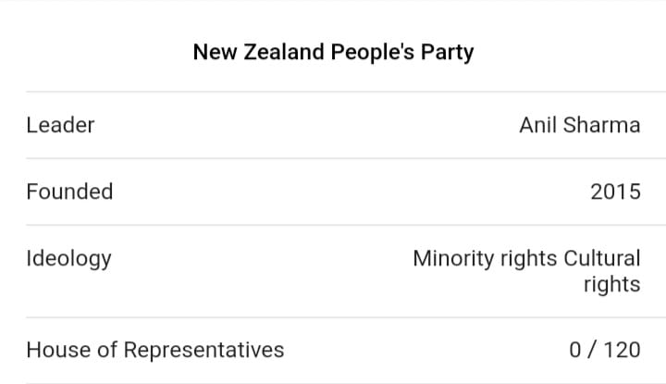Click the word rights on second ideology line
The width and height of the screenshot is (666, 384).
[x=611, y=284]
